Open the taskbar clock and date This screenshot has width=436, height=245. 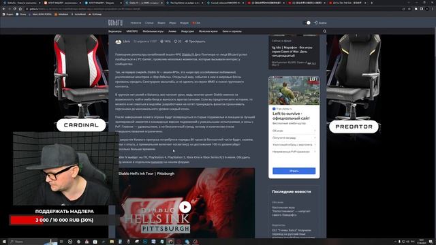point(422,242)
